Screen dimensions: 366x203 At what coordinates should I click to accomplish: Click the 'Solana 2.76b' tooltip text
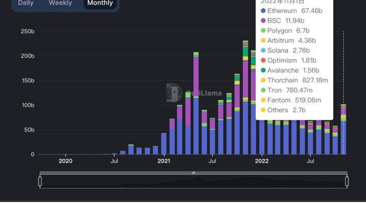point(289,50)
